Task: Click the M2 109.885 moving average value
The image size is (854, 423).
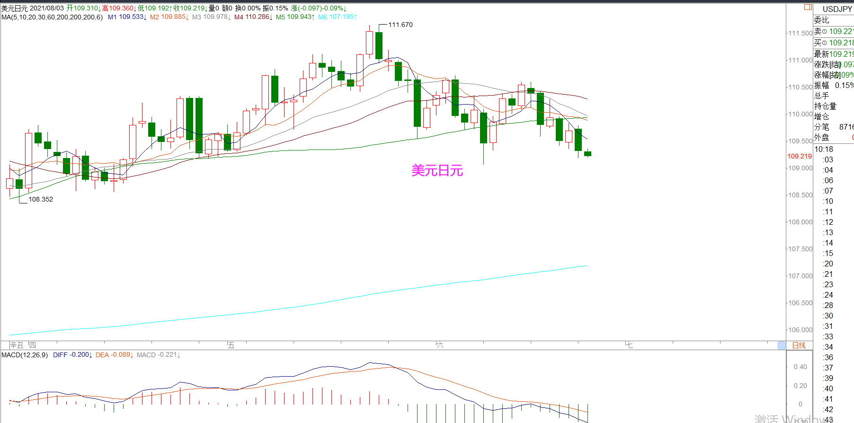Action: point(169,17)
